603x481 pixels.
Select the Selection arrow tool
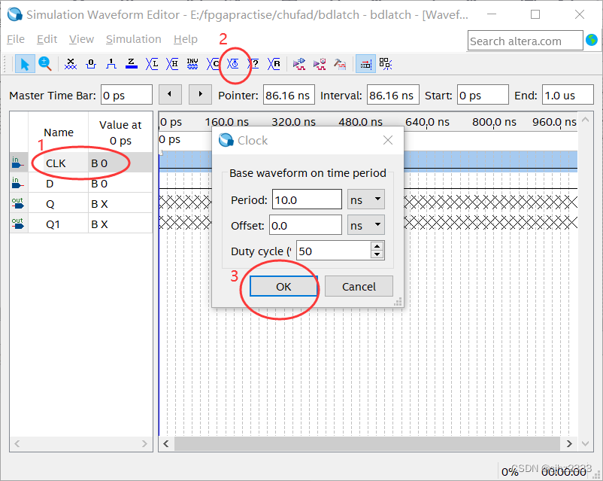click(25, 64)
